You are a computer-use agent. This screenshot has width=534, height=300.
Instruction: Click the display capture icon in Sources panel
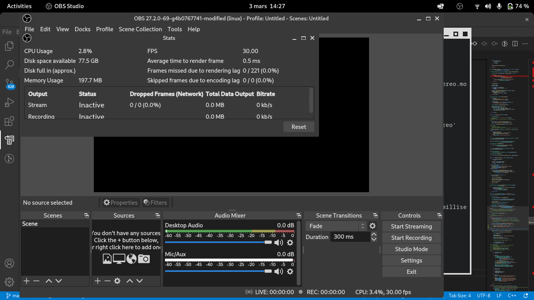tap(119, 259)
